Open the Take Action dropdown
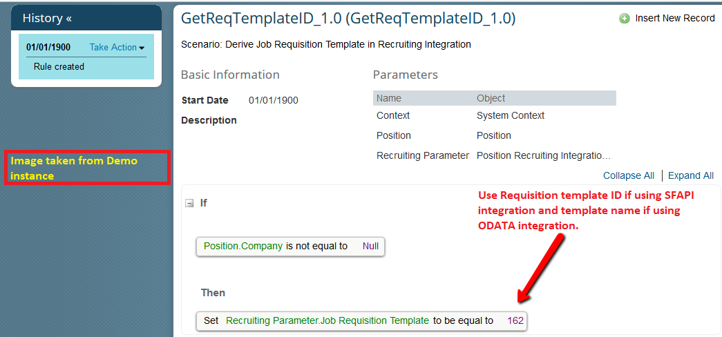The image size is (722, 337). click(117, 48)
